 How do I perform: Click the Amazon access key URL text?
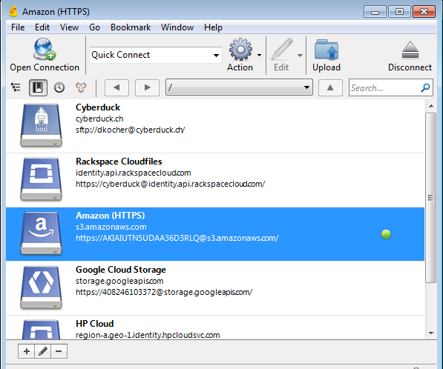[177, 238]
